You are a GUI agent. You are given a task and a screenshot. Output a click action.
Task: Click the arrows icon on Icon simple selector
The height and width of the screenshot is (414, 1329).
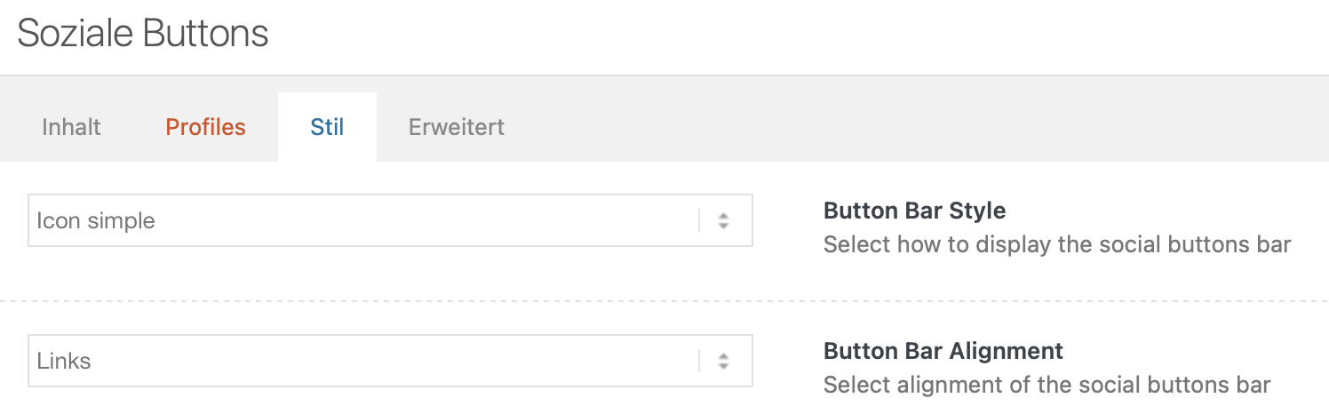[724, 221]
